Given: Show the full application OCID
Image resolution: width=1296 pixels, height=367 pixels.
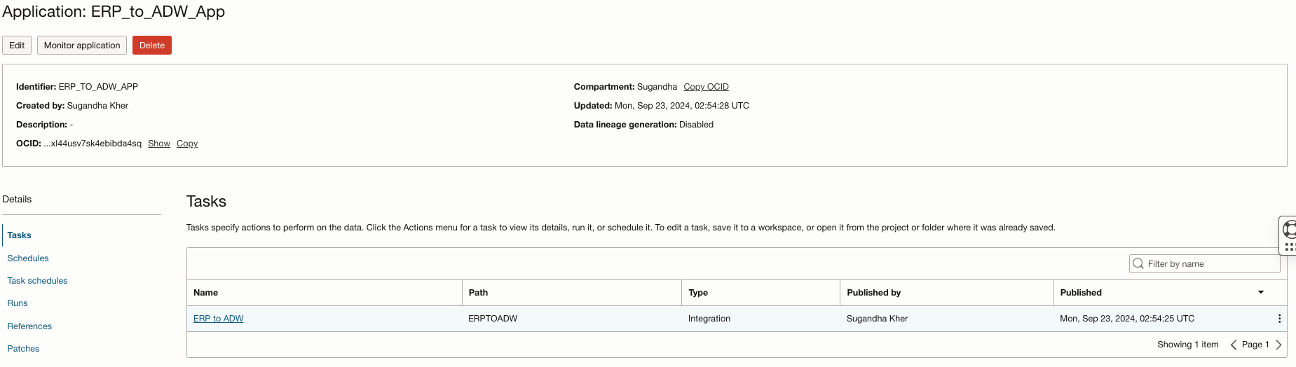Looking at the screenshot, I should (159, 144).
